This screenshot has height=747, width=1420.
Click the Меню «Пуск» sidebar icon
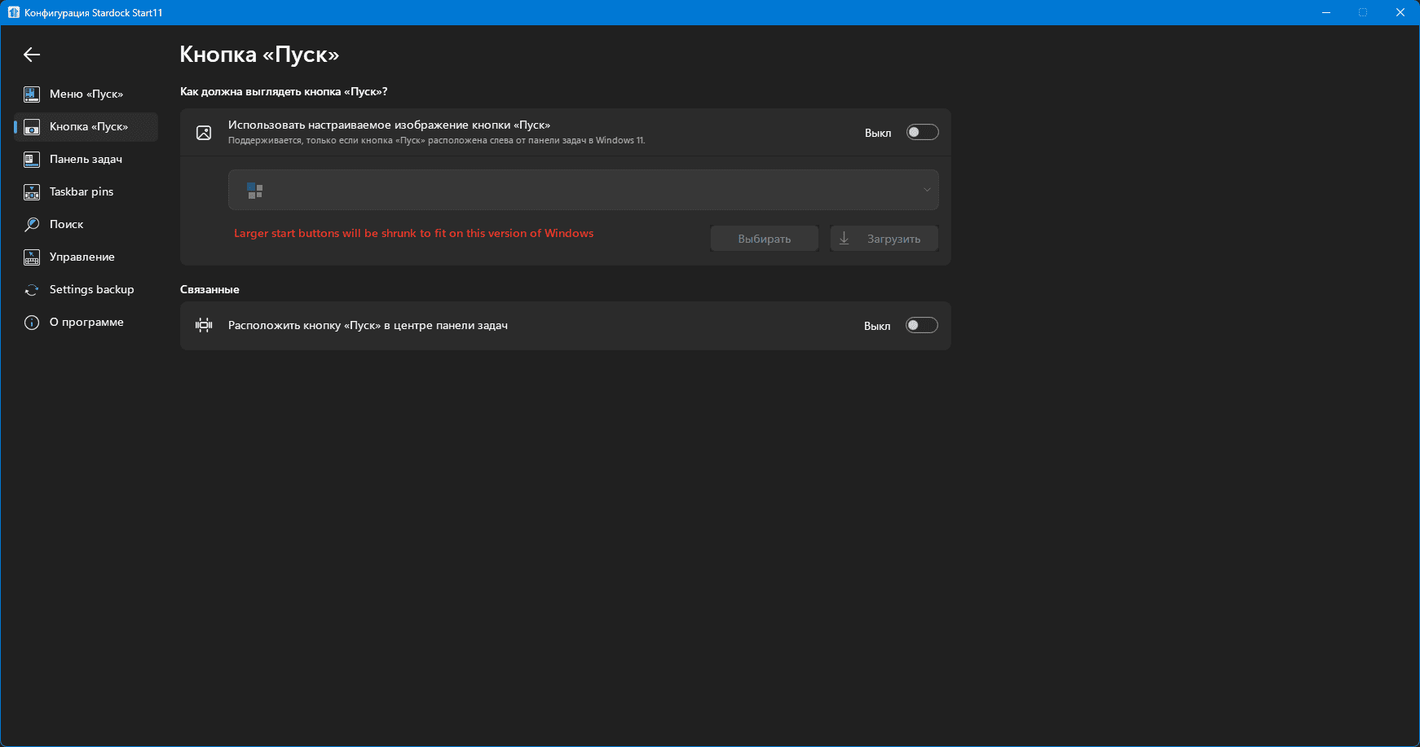pos(32,94)
